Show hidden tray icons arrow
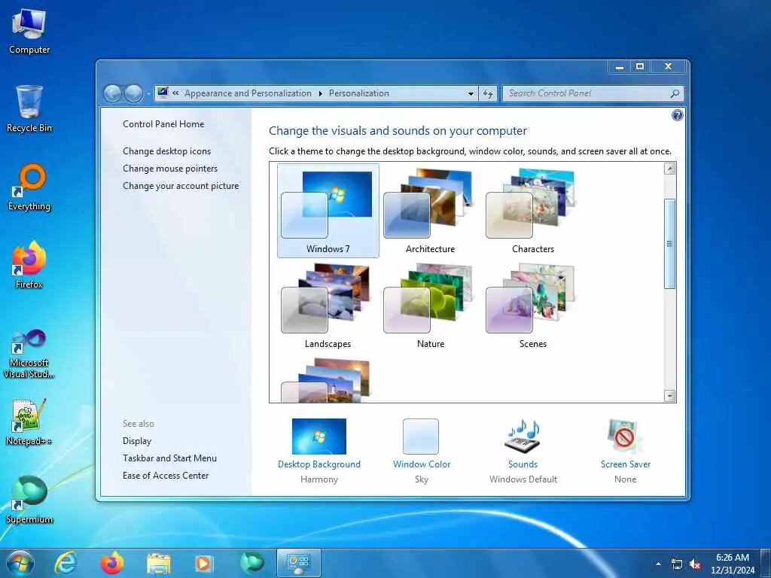The image size is (771, 578). coord(658,564)
